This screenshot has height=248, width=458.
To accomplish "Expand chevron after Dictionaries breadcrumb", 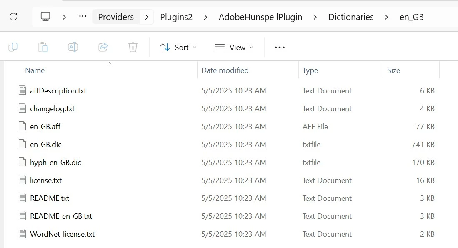I will pos(386,17).
